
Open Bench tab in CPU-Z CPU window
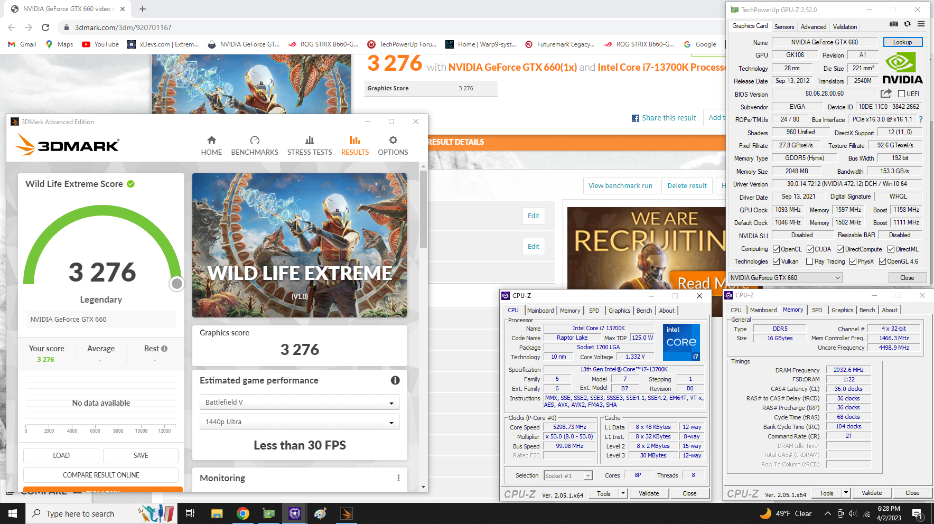click(x=644, y=311)
